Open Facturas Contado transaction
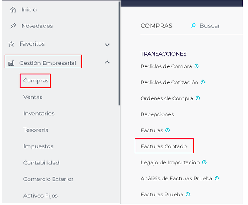This screenshot has width=248, height=205. pyautogui.click(x=163, y=146)
